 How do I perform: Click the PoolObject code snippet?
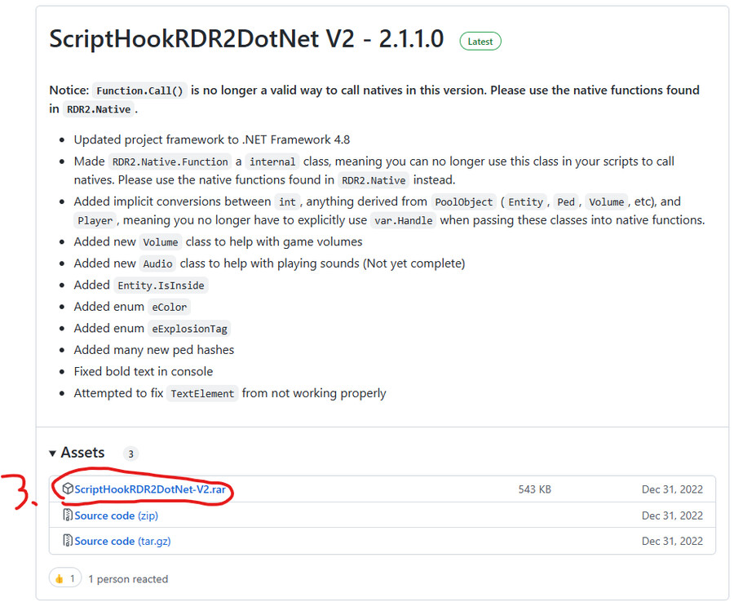point(462,201)
